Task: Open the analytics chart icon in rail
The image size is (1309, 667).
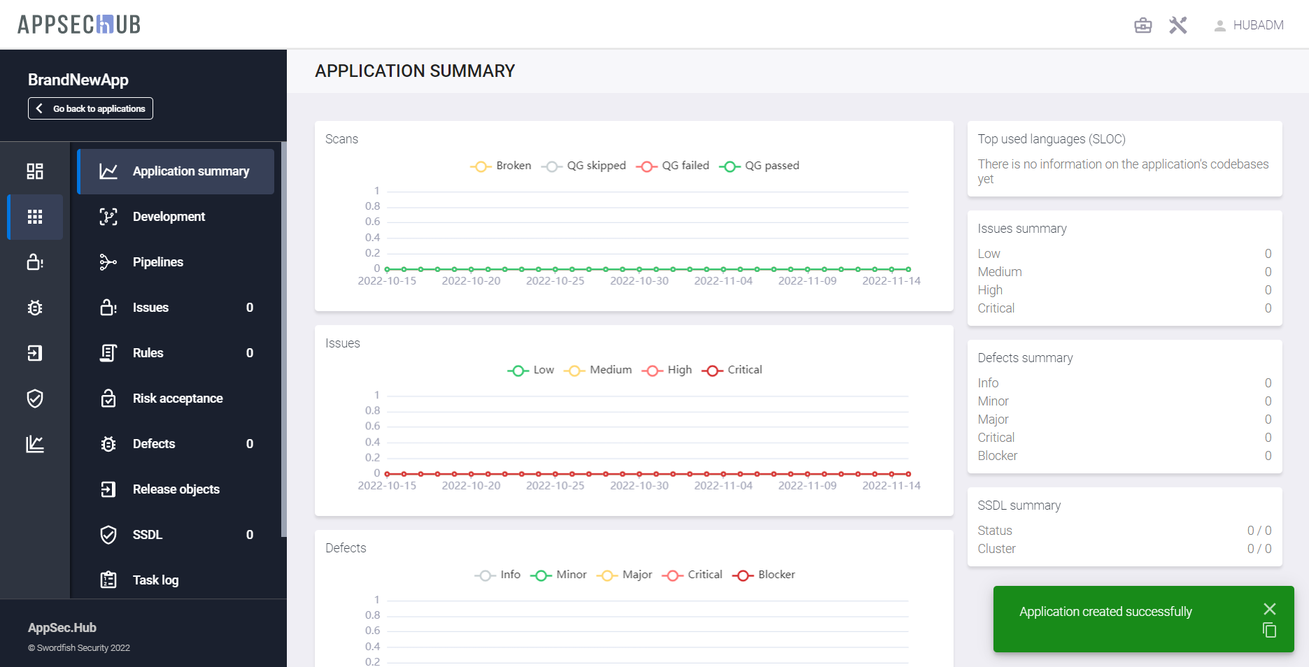Action: pyautogui.click(x=35, y=444)
